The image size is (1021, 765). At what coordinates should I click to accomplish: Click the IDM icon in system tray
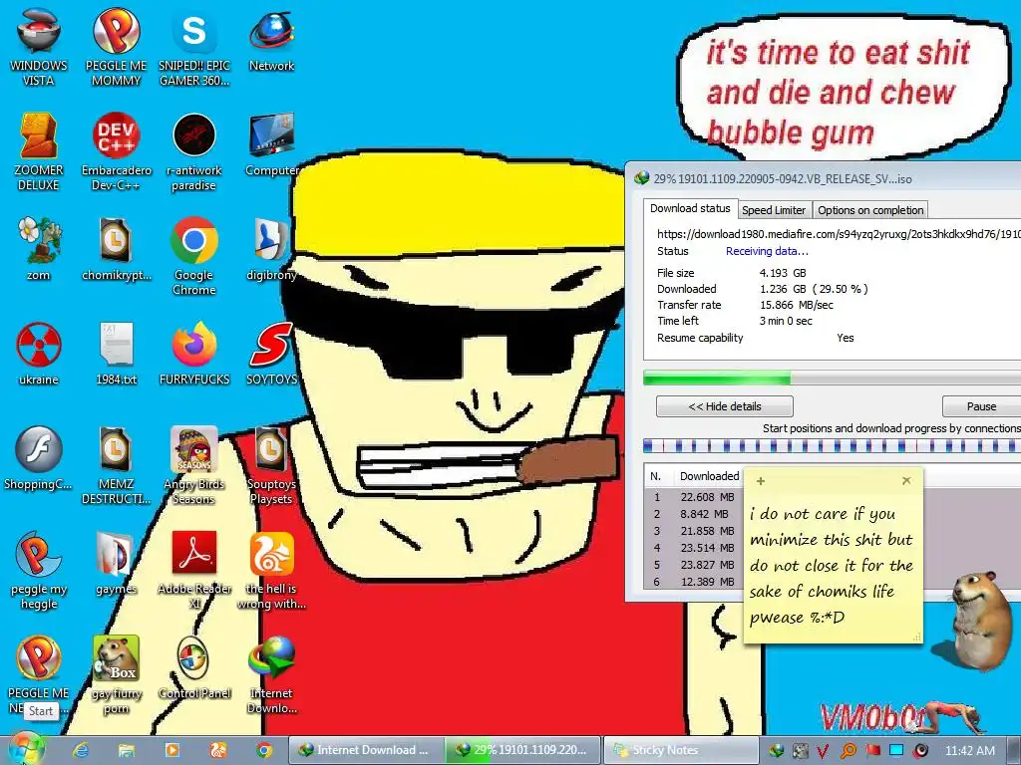point(776,751)
